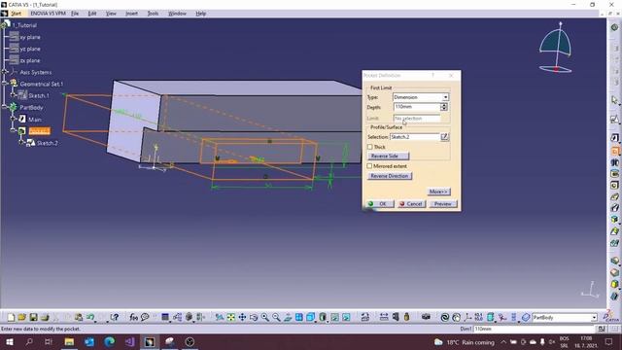
Task: Open the View menu
Action: pyautogui.click(x=111, y=14)
